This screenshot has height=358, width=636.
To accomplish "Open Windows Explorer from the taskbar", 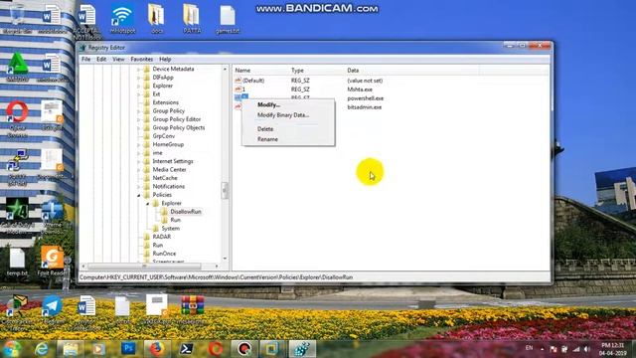I will click(x=71, y=349).
